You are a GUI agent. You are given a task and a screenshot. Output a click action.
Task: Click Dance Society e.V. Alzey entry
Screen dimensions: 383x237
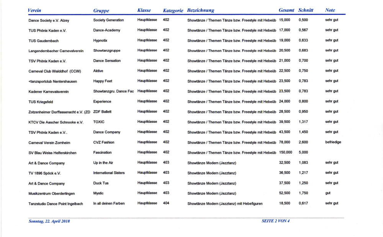tap(49, 21)
